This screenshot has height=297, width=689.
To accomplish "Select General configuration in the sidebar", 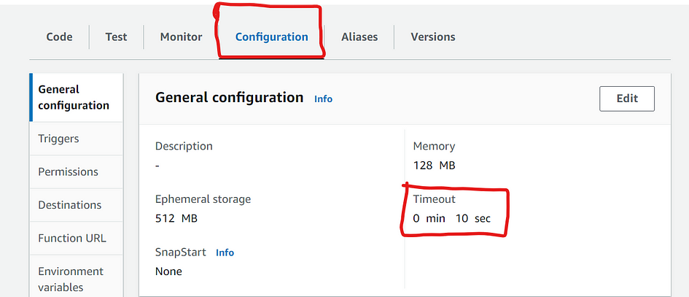I will point(77,97).
